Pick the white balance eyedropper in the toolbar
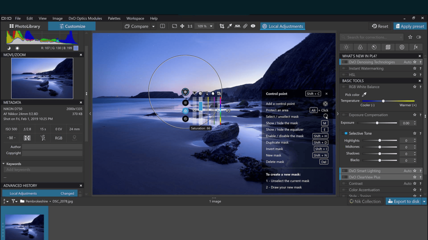 [229, 26]
